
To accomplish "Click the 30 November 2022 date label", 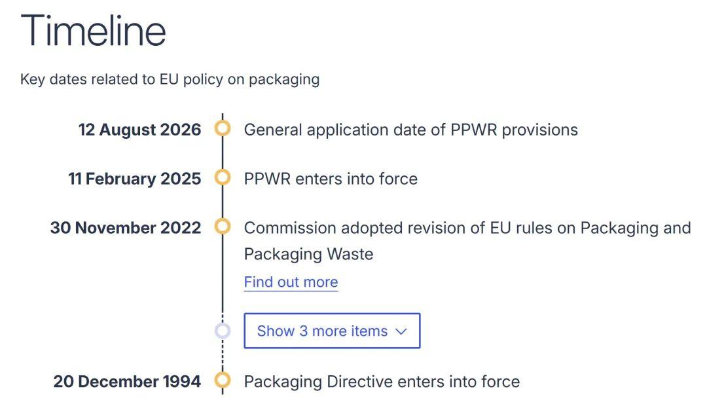I will click(126, 228).
